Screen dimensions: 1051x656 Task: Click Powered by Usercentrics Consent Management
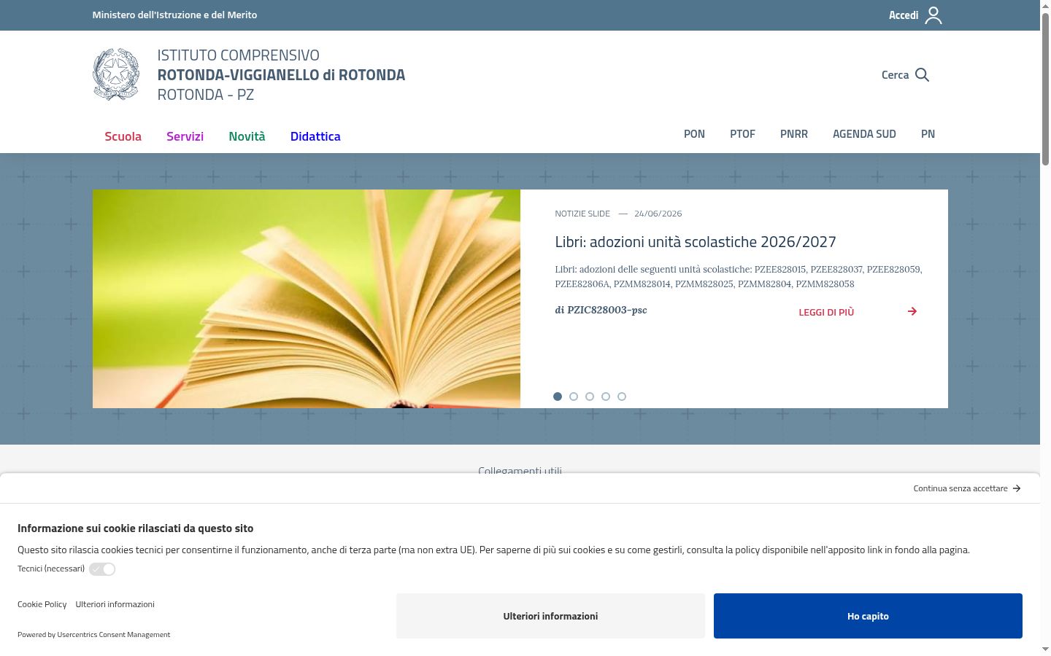[94, 635]
